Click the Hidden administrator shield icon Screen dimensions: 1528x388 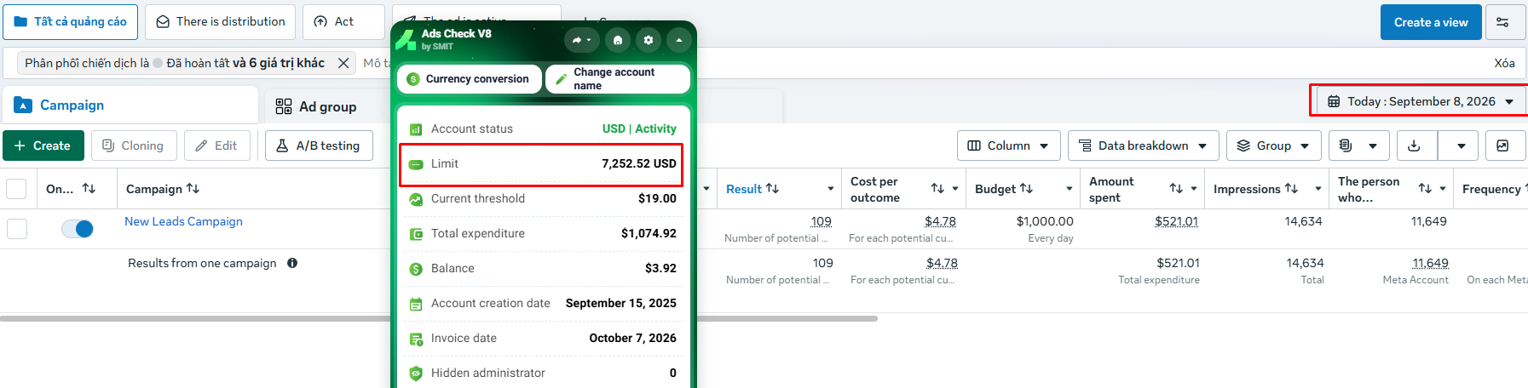pyautogui.click(x=416, y=374)
